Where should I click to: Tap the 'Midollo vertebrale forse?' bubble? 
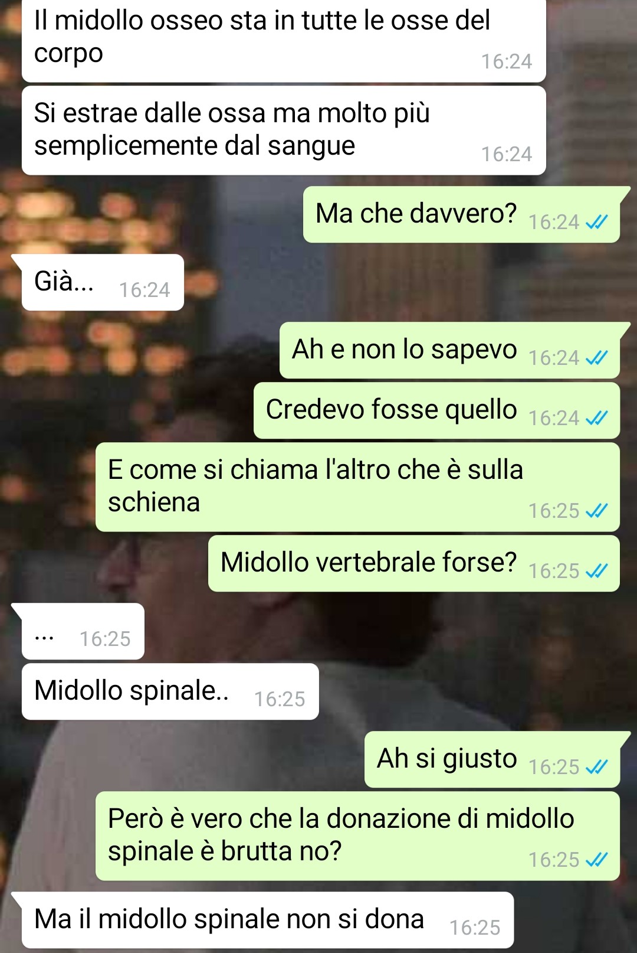click(x=414, y=563)
